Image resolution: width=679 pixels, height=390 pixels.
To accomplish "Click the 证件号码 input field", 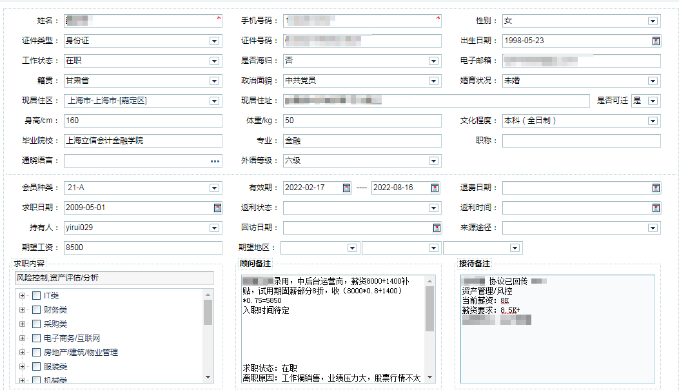I will point(362,41).
